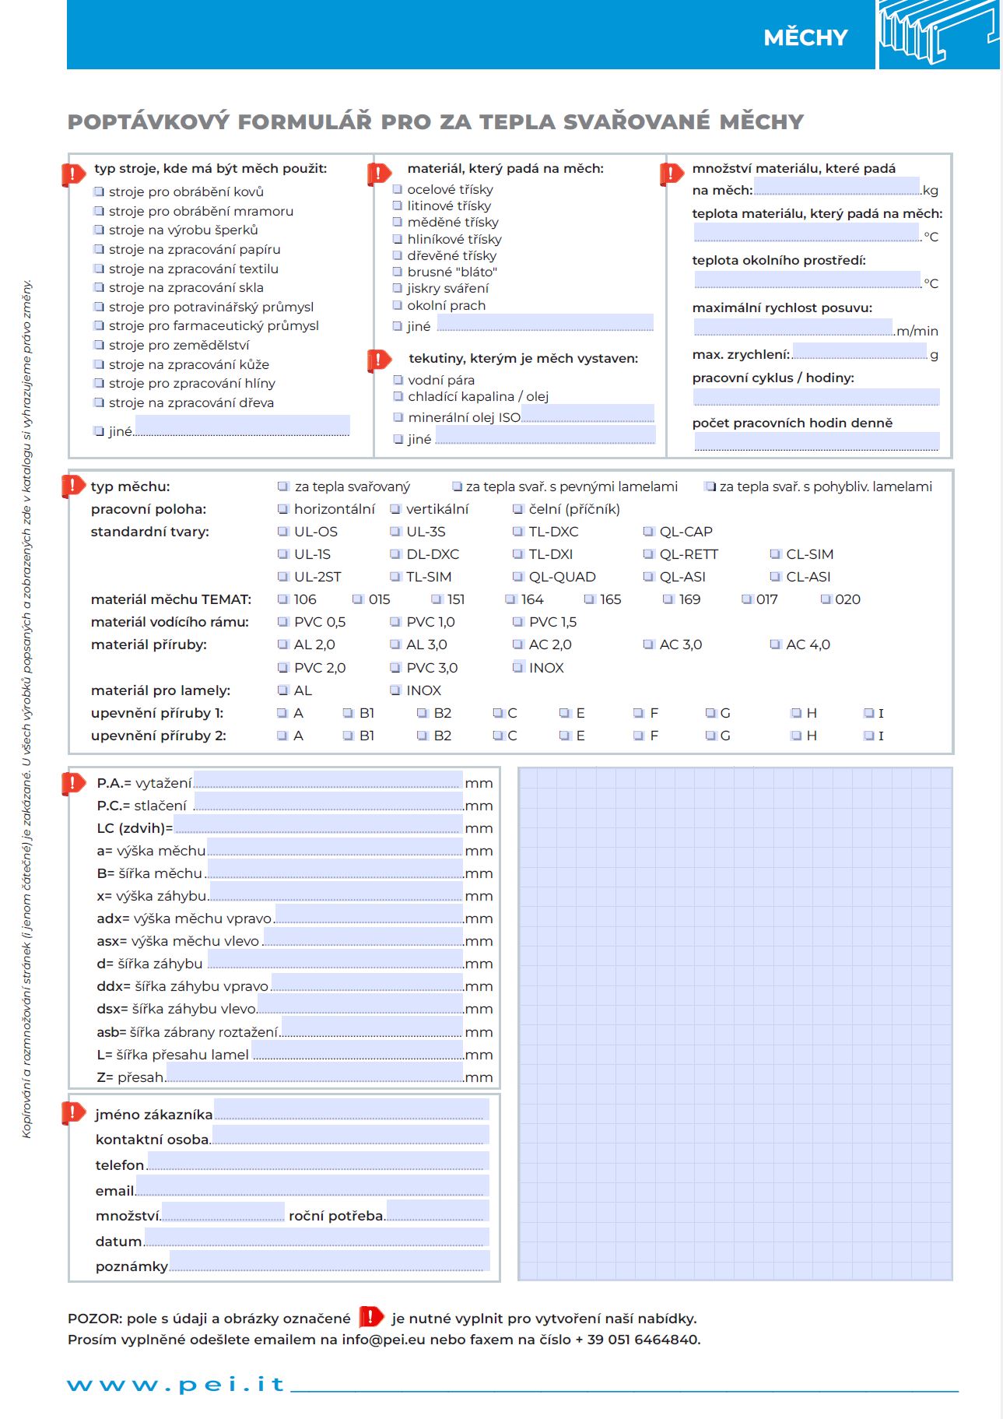This screenshot has height=1419, width=1003.
Task: Click red exclamation icon in POZOR note
Action: [371, 1317]
